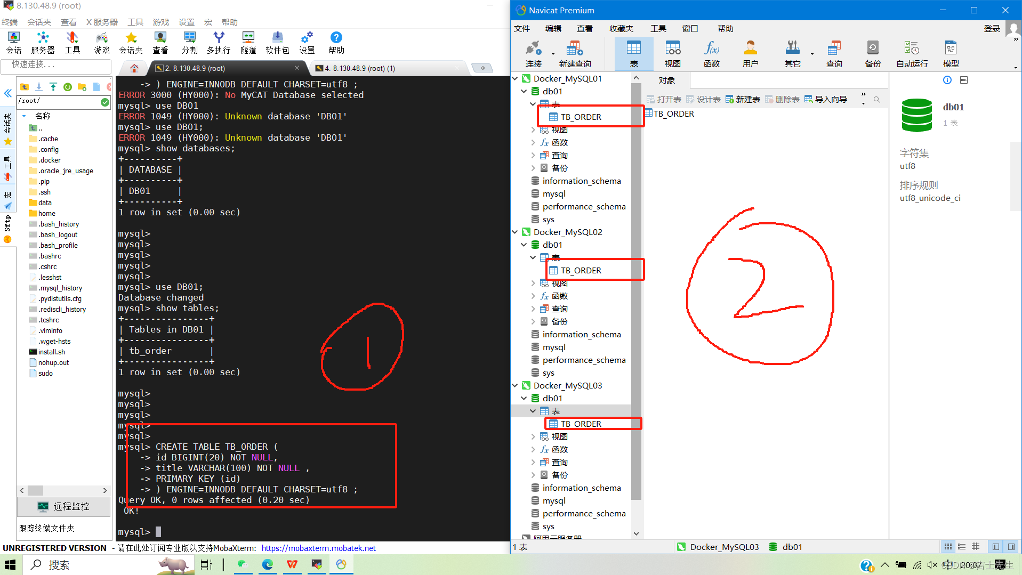Viewport: 1022px width, 575px height.
Task: Select the 对象 tab in Navicat
Action: tap(667, 80)
